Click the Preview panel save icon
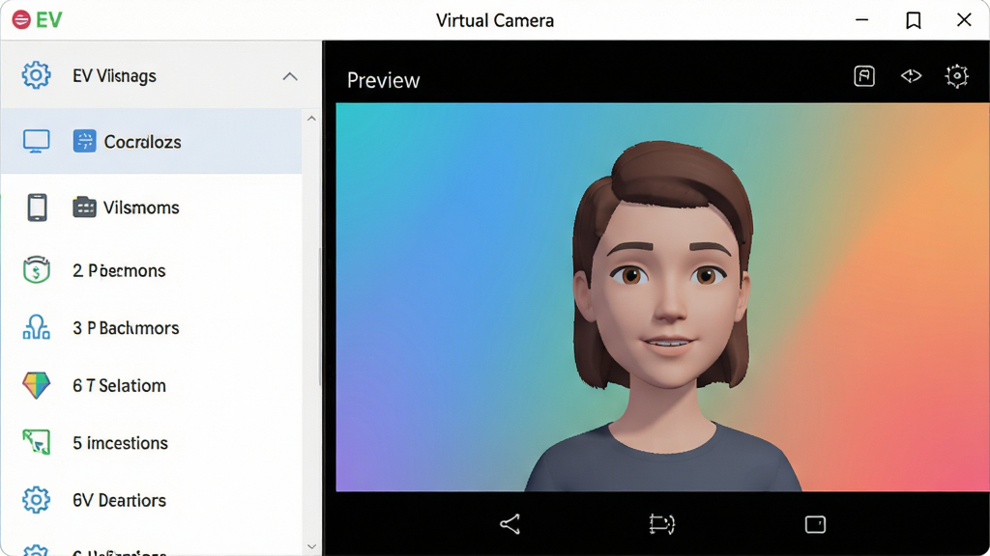Viewport: 990px width, 556px height. click(x=864, y=75)
